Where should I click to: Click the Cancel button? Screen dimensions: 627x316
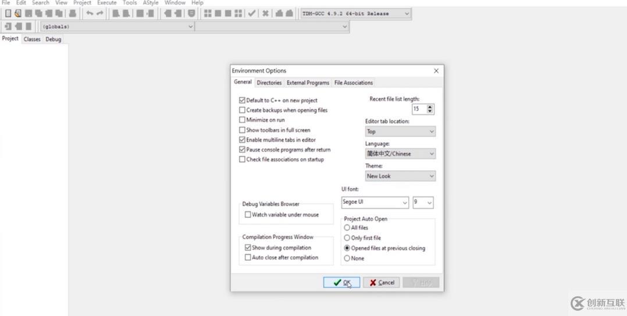pos(382,283)
